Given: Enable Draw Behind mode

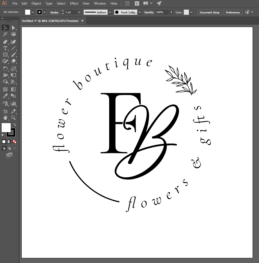Looking at the screenshot, I should pyautogui.click(x=9, y=148).
